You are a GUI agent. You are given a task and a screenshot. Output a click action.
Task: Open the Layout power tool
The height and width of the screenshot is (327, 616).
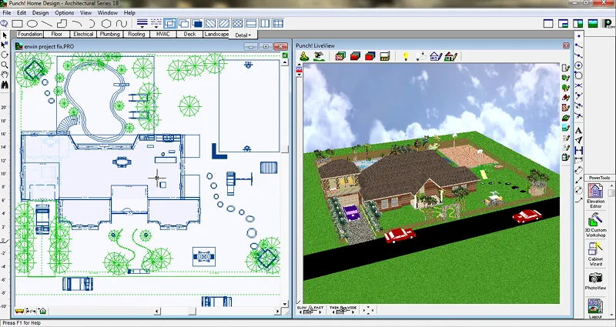(x=595, y=309)
